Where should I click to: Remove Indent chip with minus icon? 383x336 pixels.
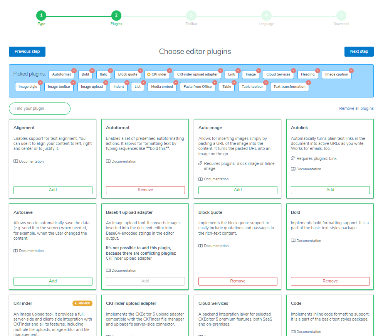coord(127,83)
